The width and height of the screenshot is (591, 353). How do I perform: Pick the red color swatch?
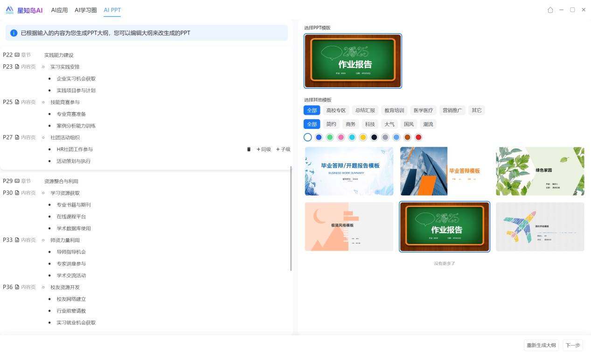point(418,137)
